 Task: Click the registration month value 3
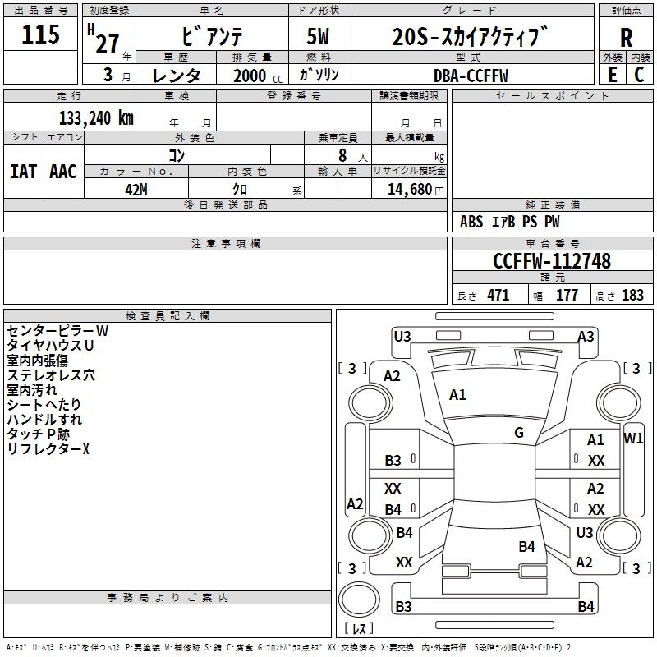(x=108, y=75)
